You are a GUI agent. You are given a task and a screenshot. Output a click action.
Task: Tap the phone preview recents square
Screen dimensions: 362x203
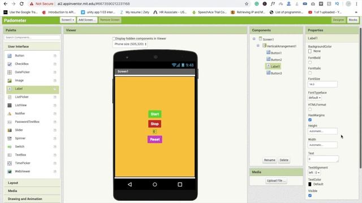coord(180,184)
